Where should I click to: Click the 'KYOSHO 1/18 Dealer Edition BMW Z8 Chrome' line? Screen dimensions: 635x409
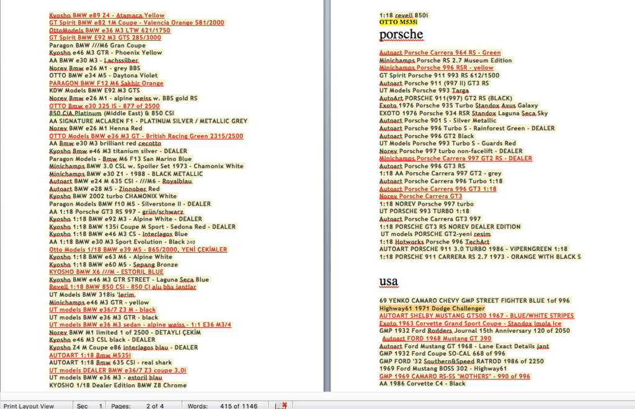tap(118, 385)
